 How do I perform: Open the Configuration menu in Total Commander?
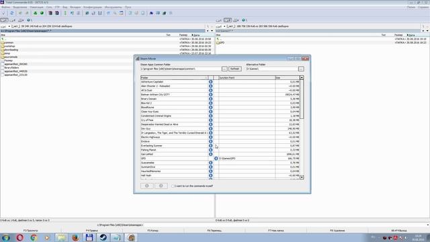pyautogui.click(x=93, y=7)
